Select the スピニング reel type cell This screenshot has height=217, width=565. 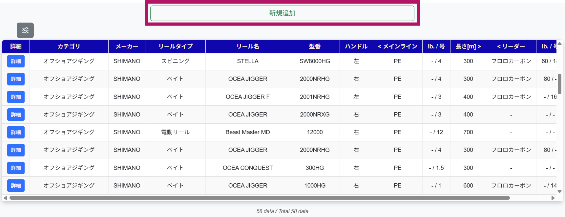tap(176, 61)
